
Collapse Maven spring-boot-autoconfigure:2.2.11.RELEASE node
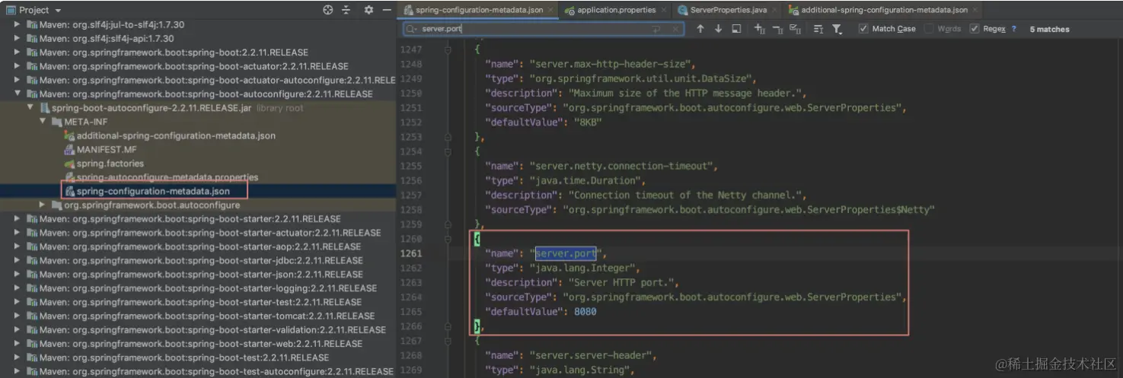pos(18,94)
